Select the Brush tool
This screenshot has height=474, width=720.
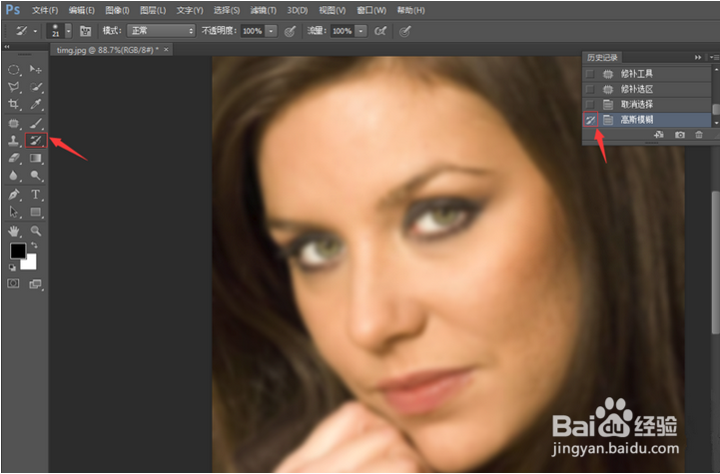[35, 123]
